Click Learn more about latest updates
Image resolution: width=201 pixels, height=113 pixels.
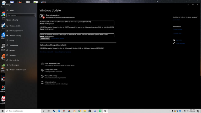[177, 20]
